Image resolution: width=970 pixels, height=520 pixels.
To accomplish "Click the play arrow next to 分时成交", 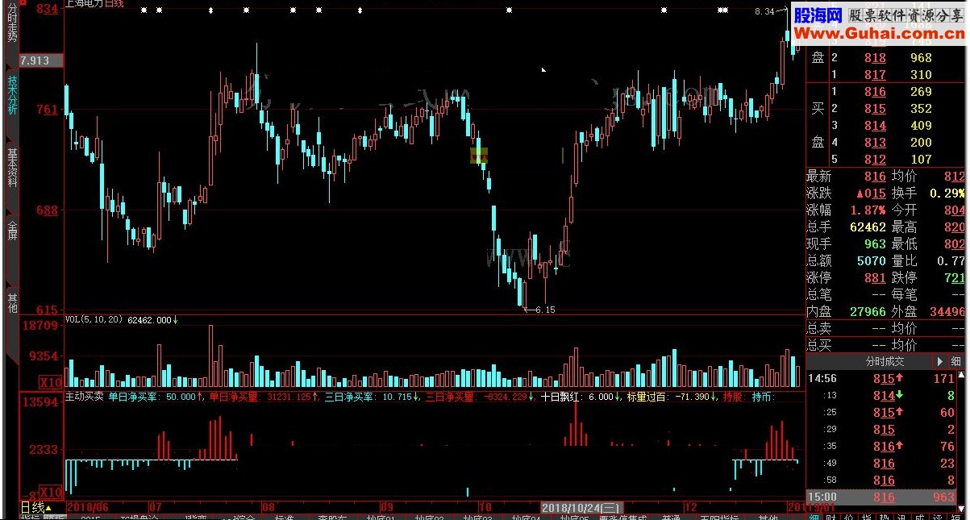I will click(x=939, y=362).
